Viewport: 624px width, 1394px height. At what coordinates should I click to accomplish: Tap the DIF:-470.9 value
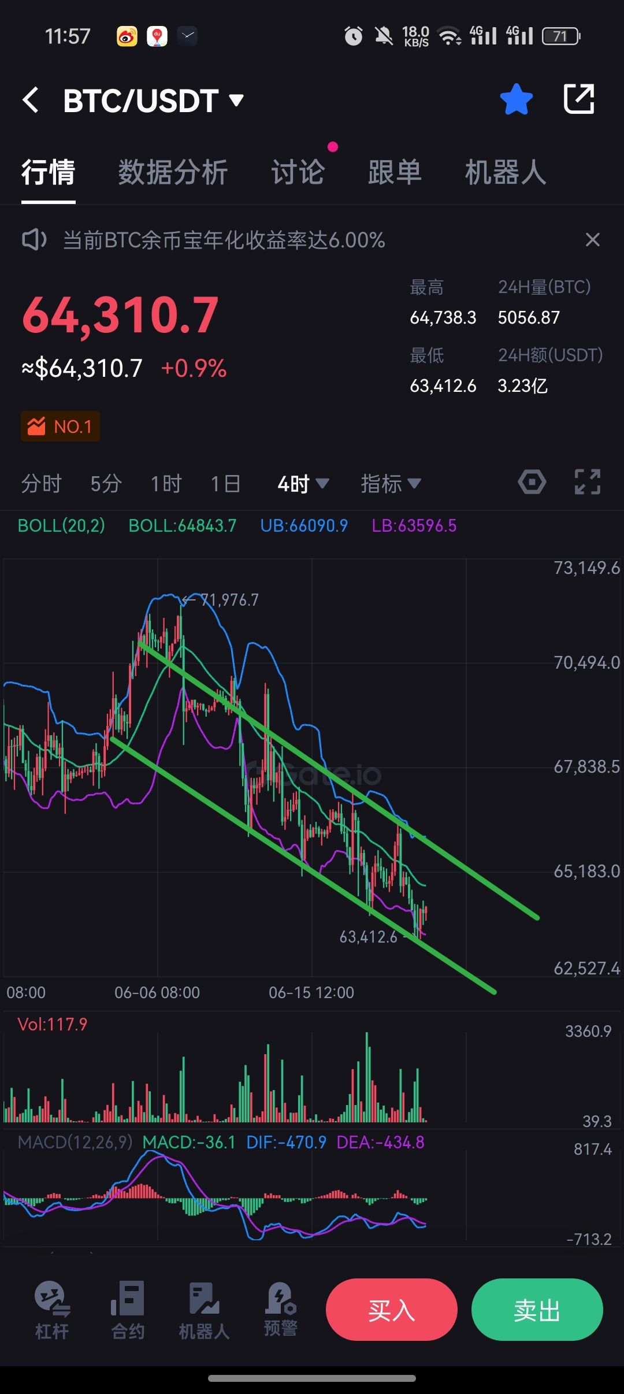tap(286, 1142)
